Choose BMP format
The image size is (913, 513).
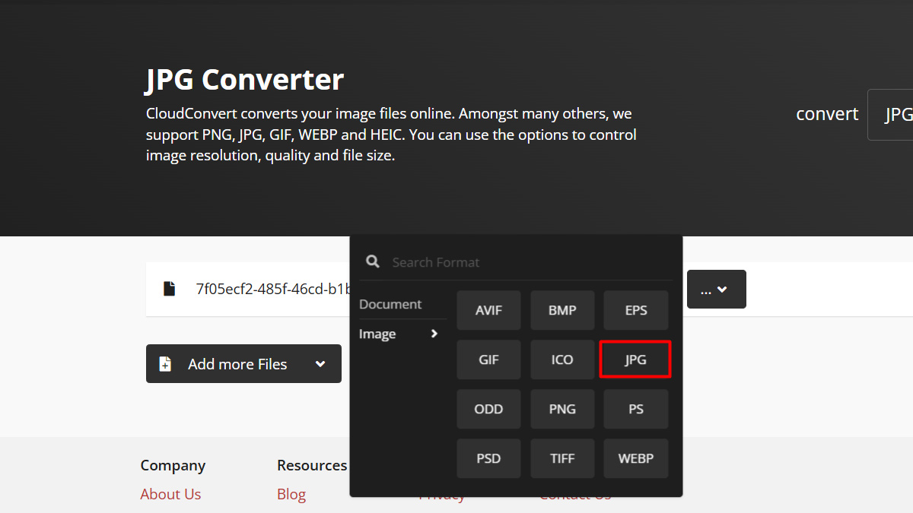[562, 310]
